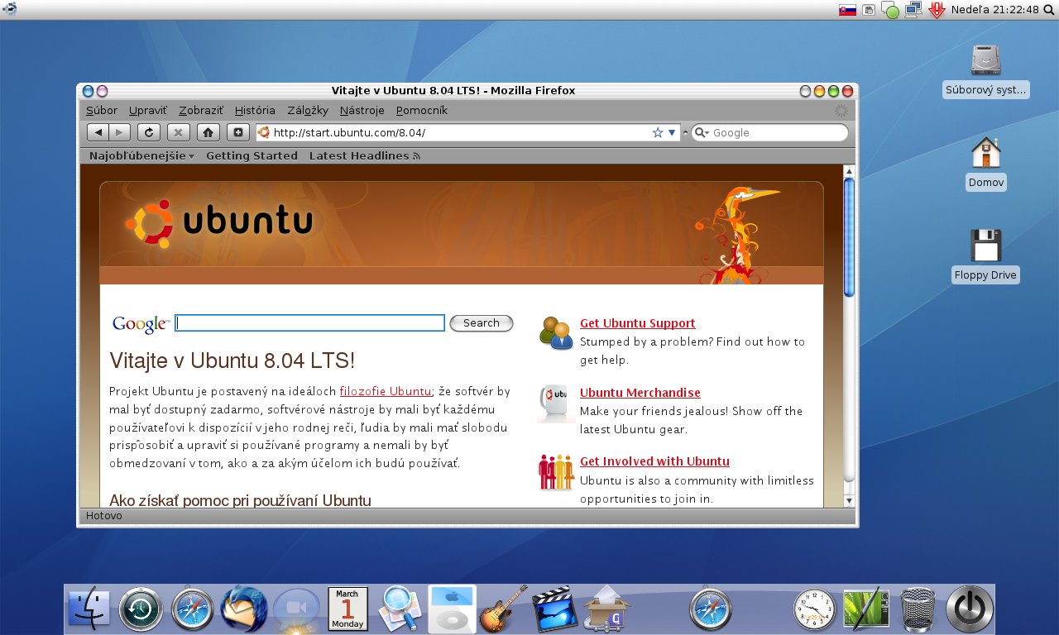Click the Nedeľa clock in the top panel
Image resolution: width=1059 pixels, height=635 pixels.
tap(994, 10)
